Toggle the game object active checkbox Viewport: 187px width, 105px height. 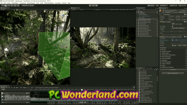(x=163, y=10)
